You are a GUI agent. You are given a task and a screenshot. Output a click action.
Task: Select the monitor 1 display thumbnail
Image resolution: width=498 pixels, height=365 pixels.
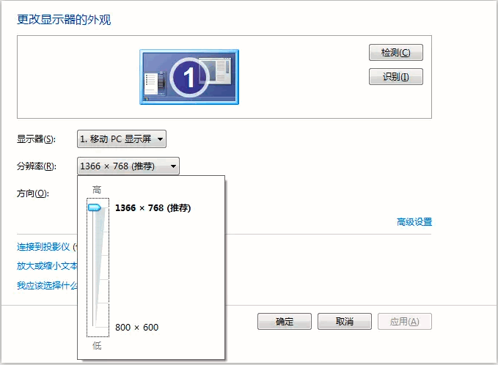click(x=189, y=77)
